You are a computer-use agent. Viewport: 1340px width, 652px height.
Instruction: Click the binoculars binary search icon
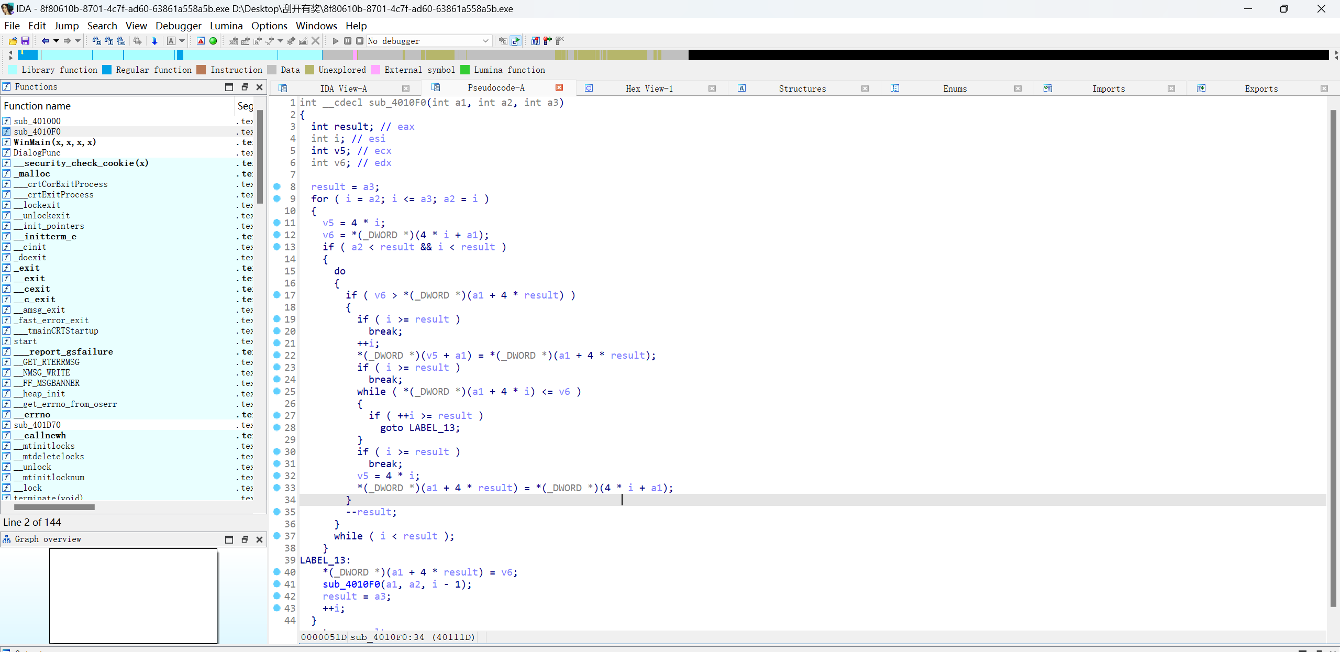[x=121, y=41]
